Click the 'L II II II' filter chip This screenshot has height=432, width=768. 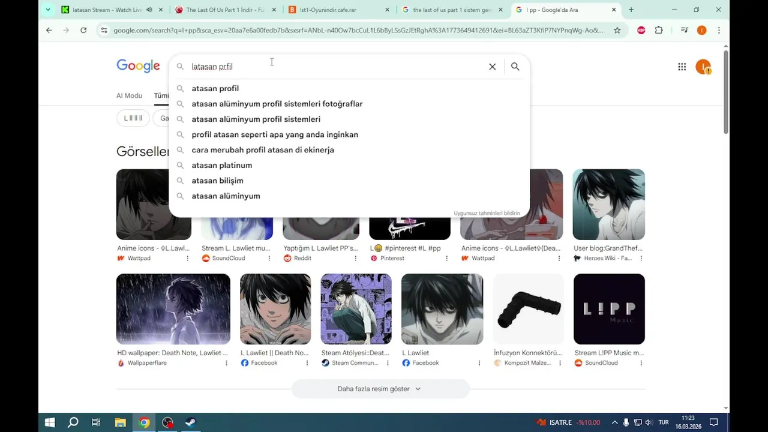click(133, 118)
